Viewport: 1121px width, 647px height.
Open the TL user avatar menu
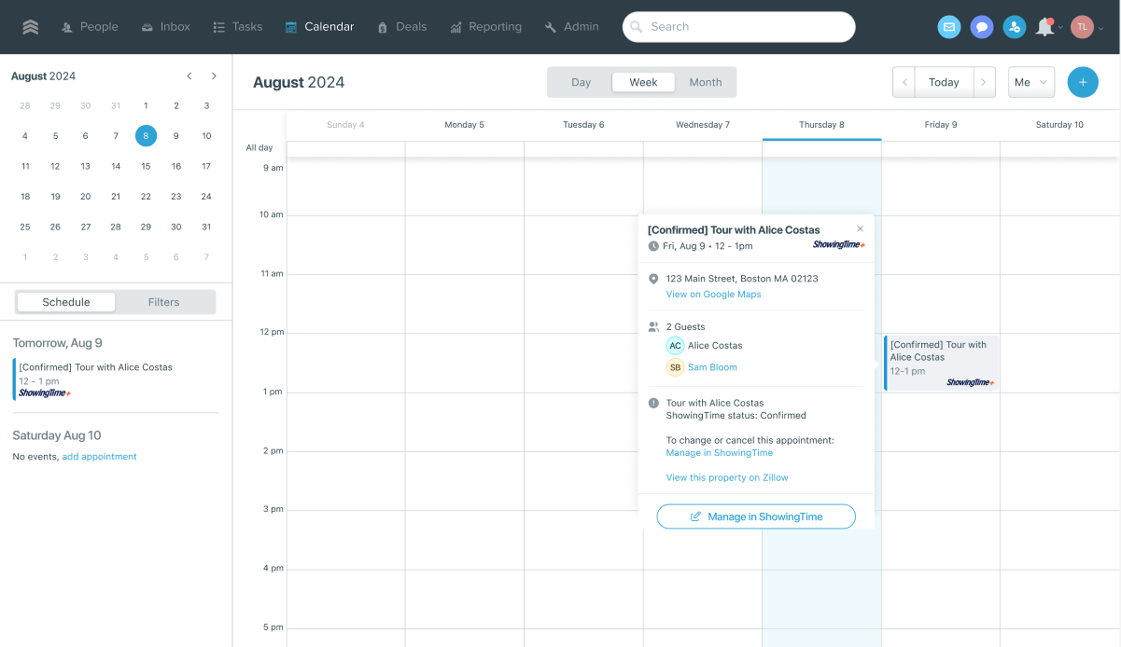(x=1082, y=27)
